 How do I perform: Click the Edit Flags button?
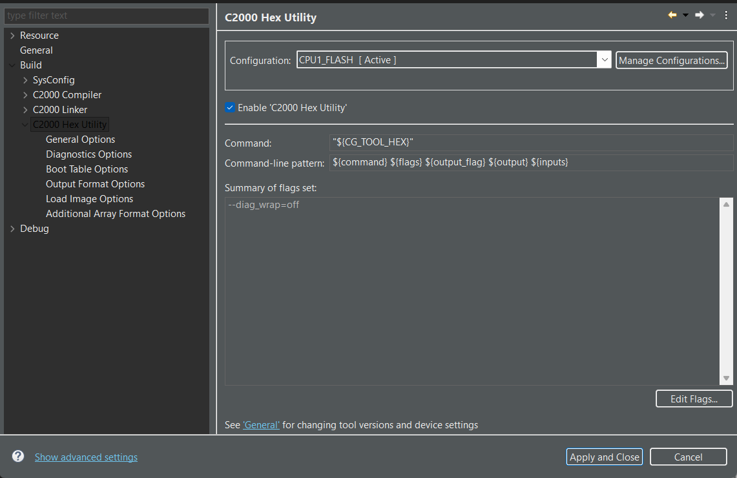pyautogui.click(x=694, y=399)
